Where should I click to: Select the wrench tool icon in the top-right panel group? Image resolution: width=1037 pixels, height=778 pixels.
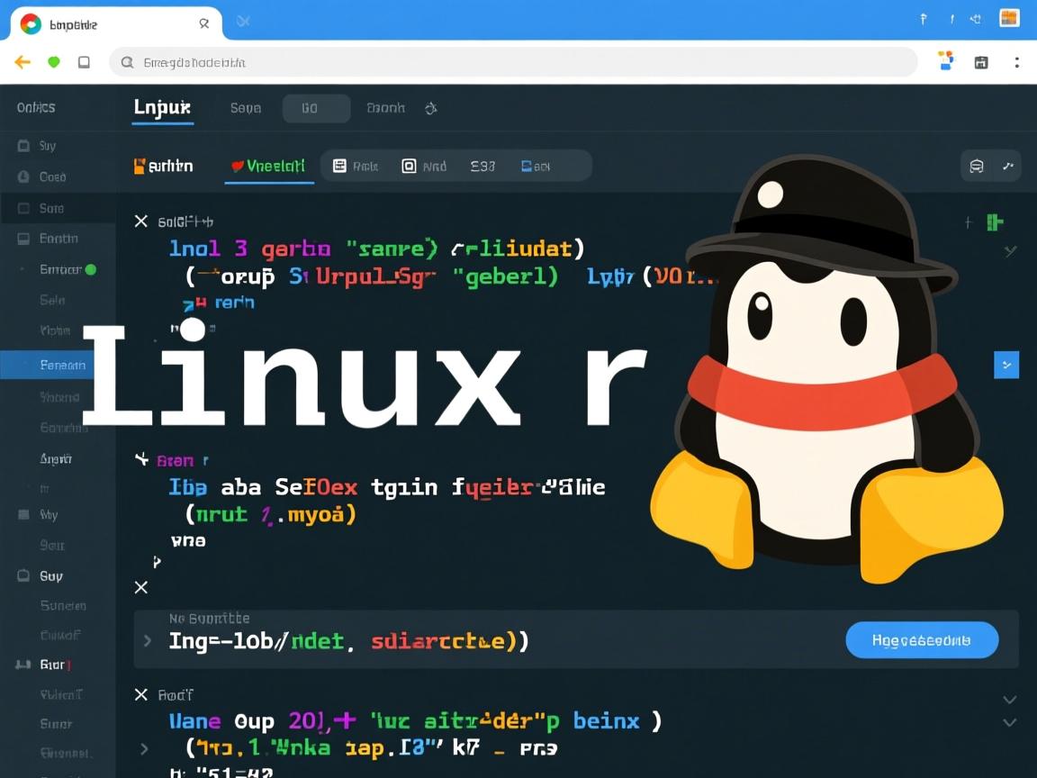pyautogui.click(x=1008, y=166)
